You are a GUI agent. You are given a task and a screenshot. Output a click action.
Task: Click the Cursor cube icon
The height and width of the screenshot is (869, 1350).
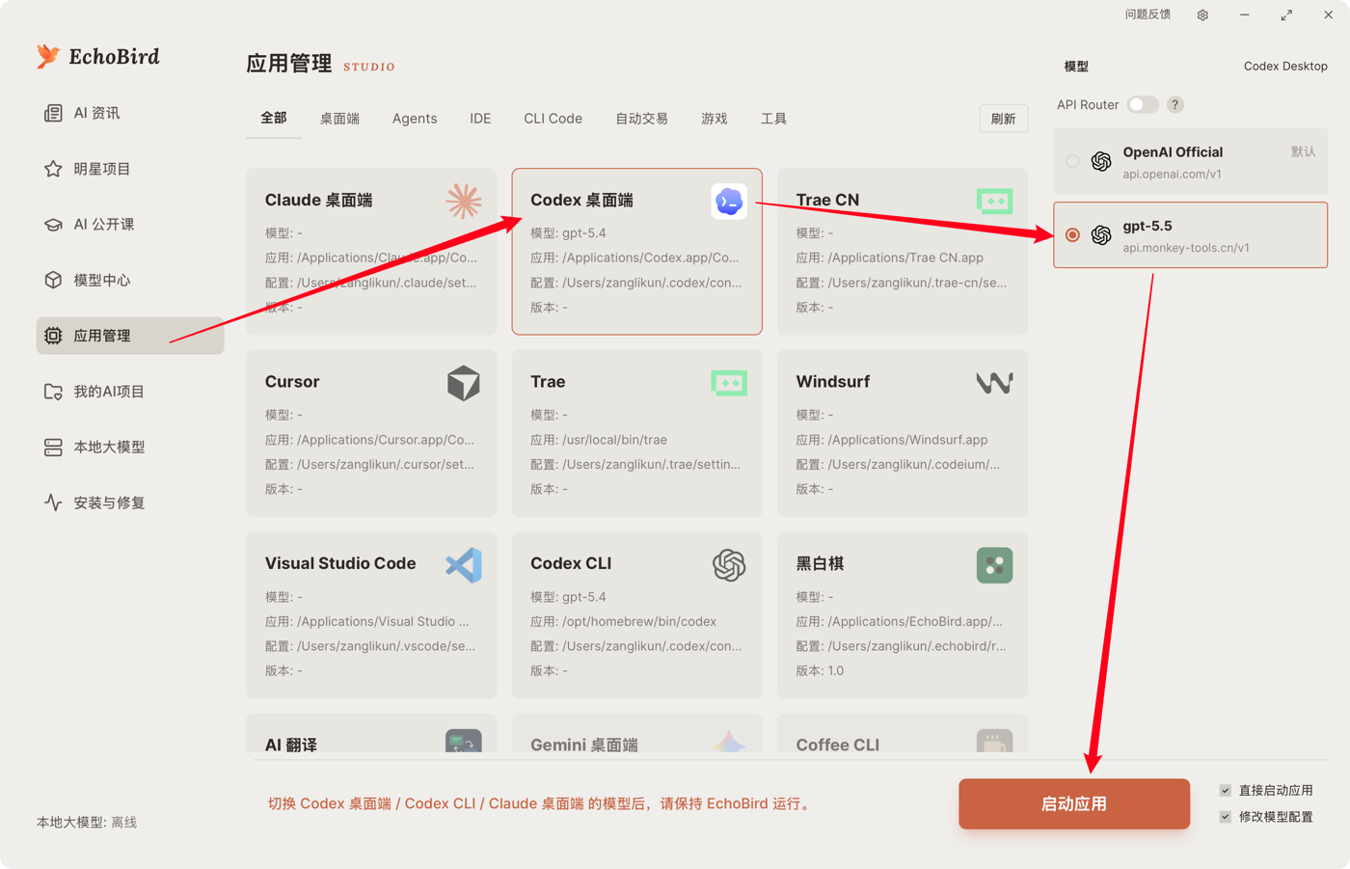pos(464,383)
